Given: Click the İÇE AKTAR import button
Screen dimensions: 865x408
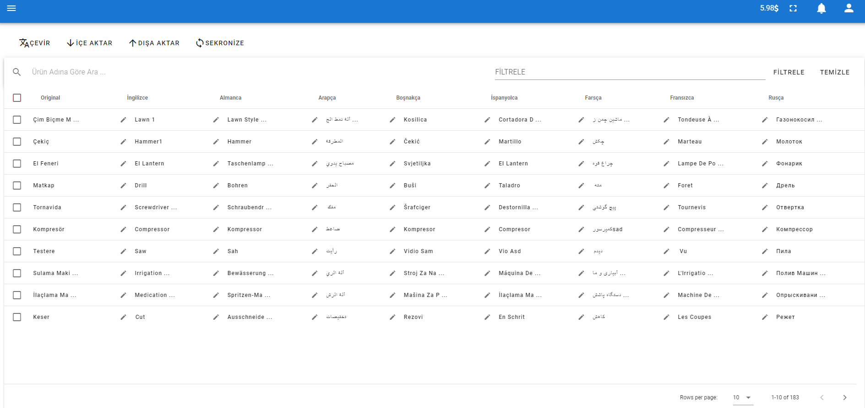Looking at the screenshot, I should point(90,43).
